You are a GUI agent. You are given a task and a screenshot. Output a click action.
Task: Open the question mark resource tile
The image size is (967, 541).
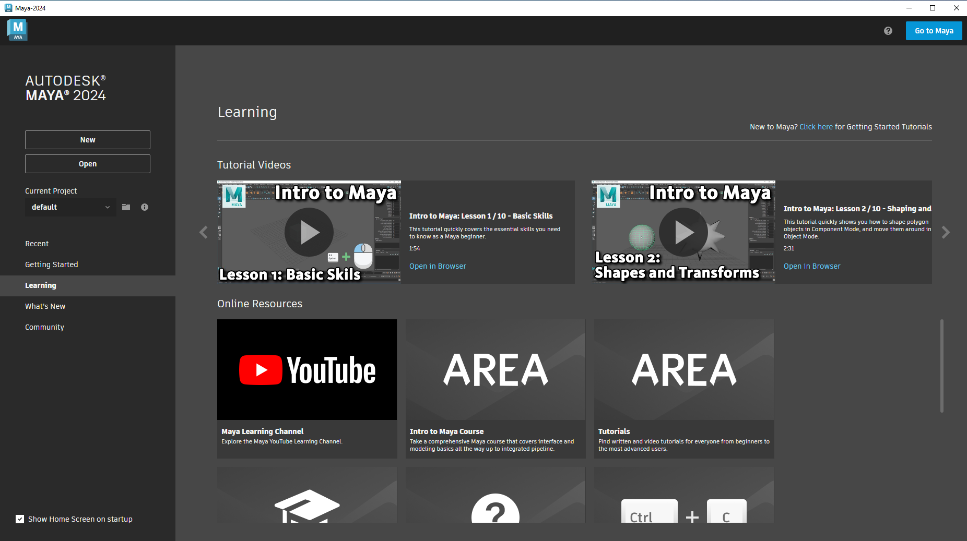click(x=496, y=495)
